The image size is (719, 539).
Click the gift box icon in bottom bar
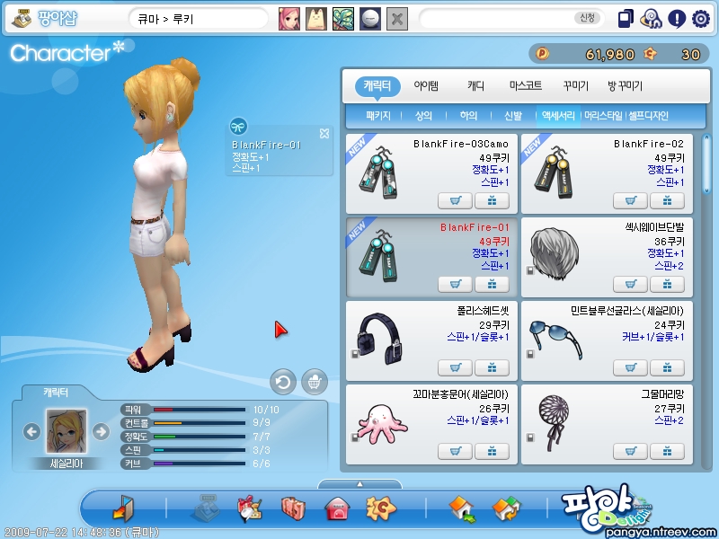(250, 508)
